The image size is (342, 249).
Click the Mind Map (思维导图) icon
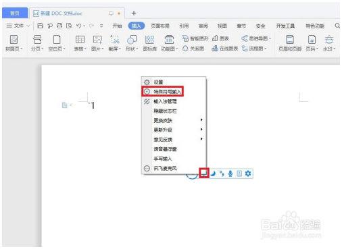point(245,38)
